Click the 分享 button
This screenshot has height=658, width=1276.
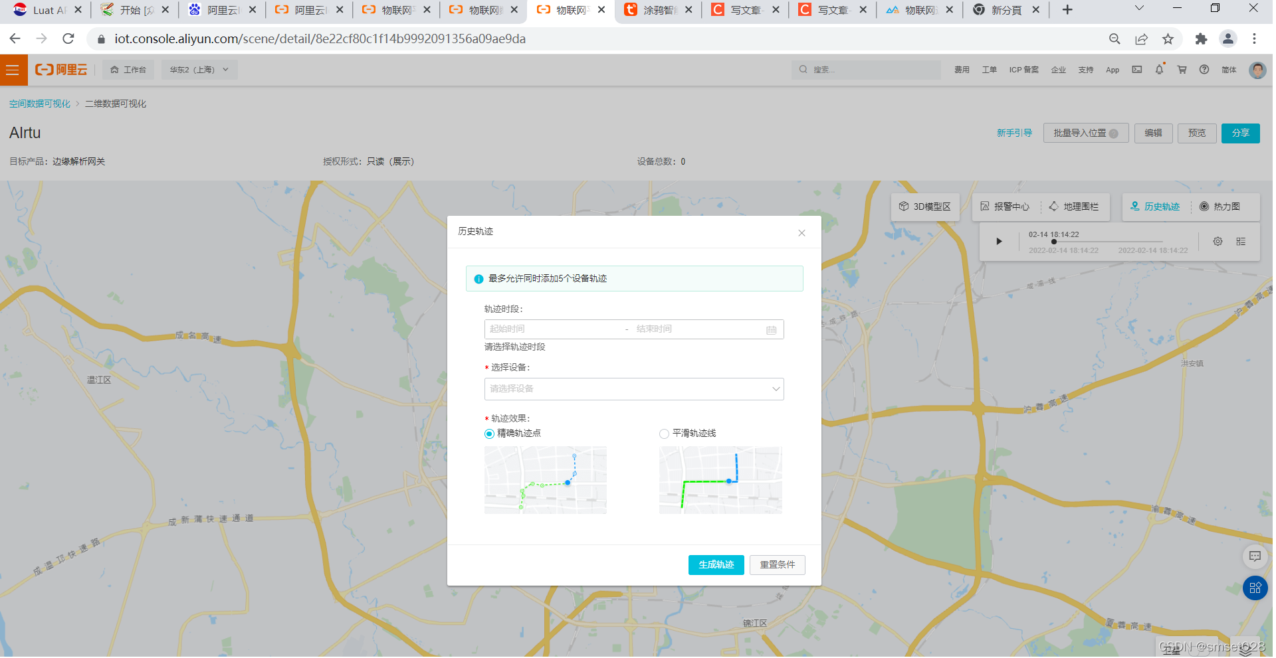(1240, 133)
